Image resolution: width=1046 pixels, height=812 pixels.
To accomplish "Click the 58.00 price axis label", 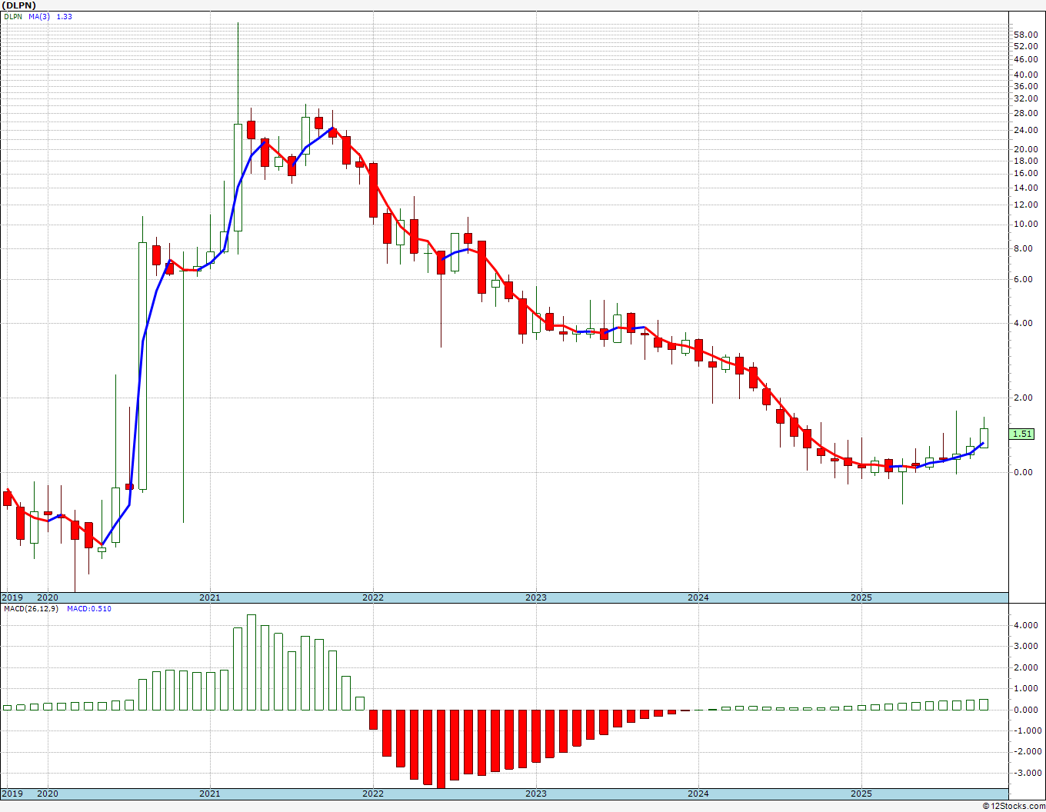I will (x=1024, y=35).
